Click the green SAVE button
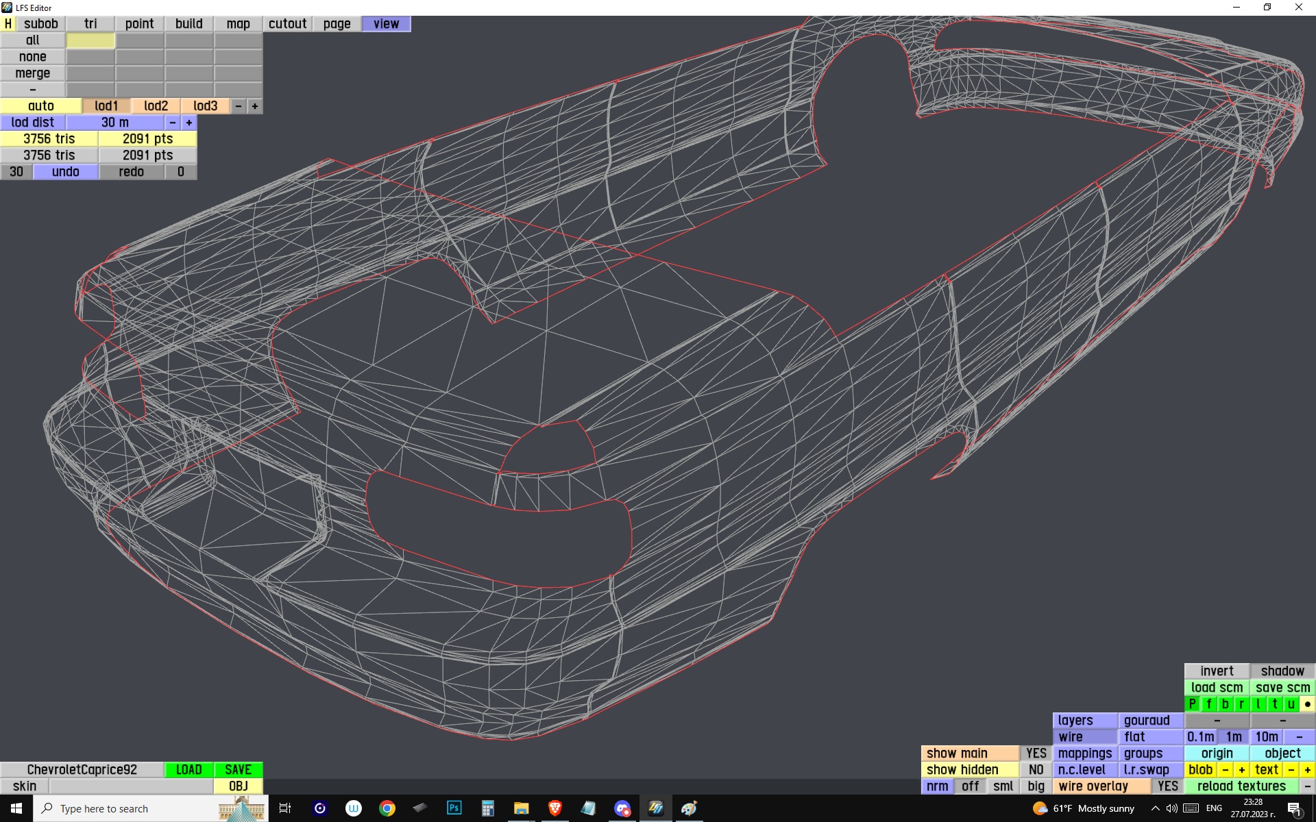 238,770
